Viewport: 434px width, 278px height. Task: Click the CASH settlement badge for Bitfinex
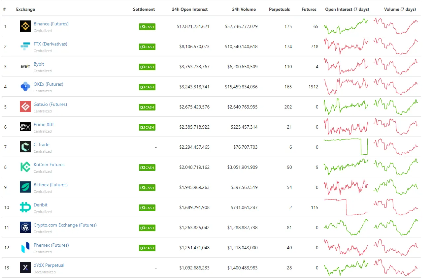point(147,188)
